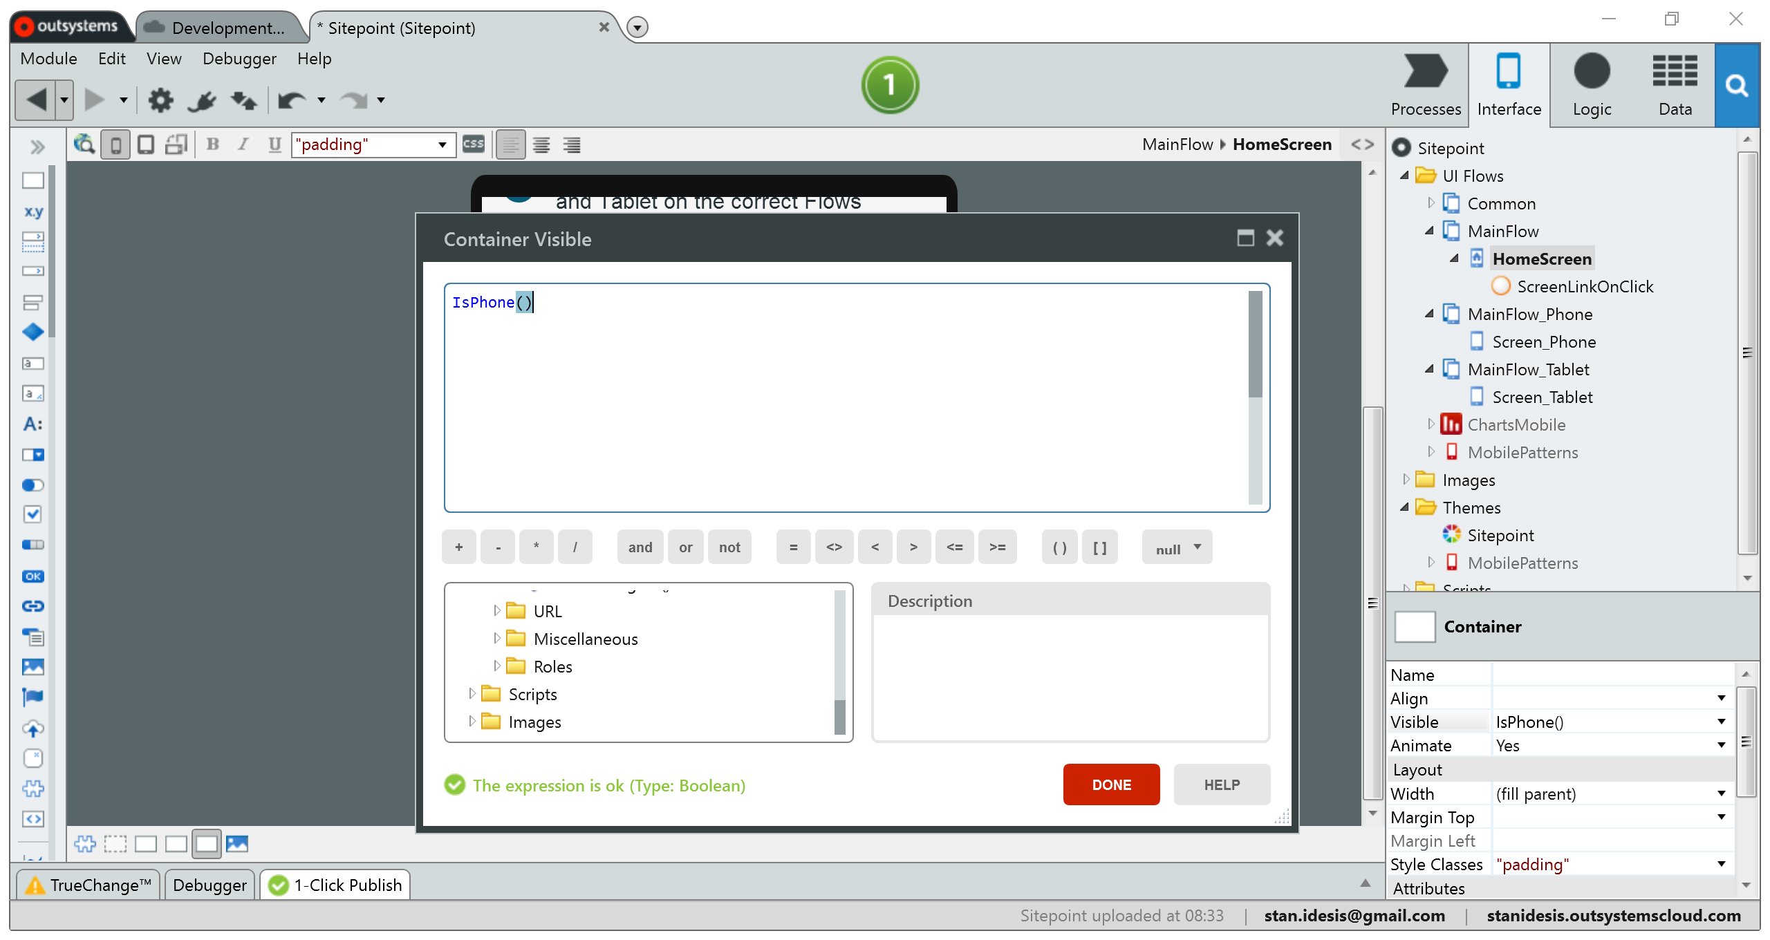Scroll the expression editor input field
The height and width of the screenshot is (940, 1770).
point(1258,398)
